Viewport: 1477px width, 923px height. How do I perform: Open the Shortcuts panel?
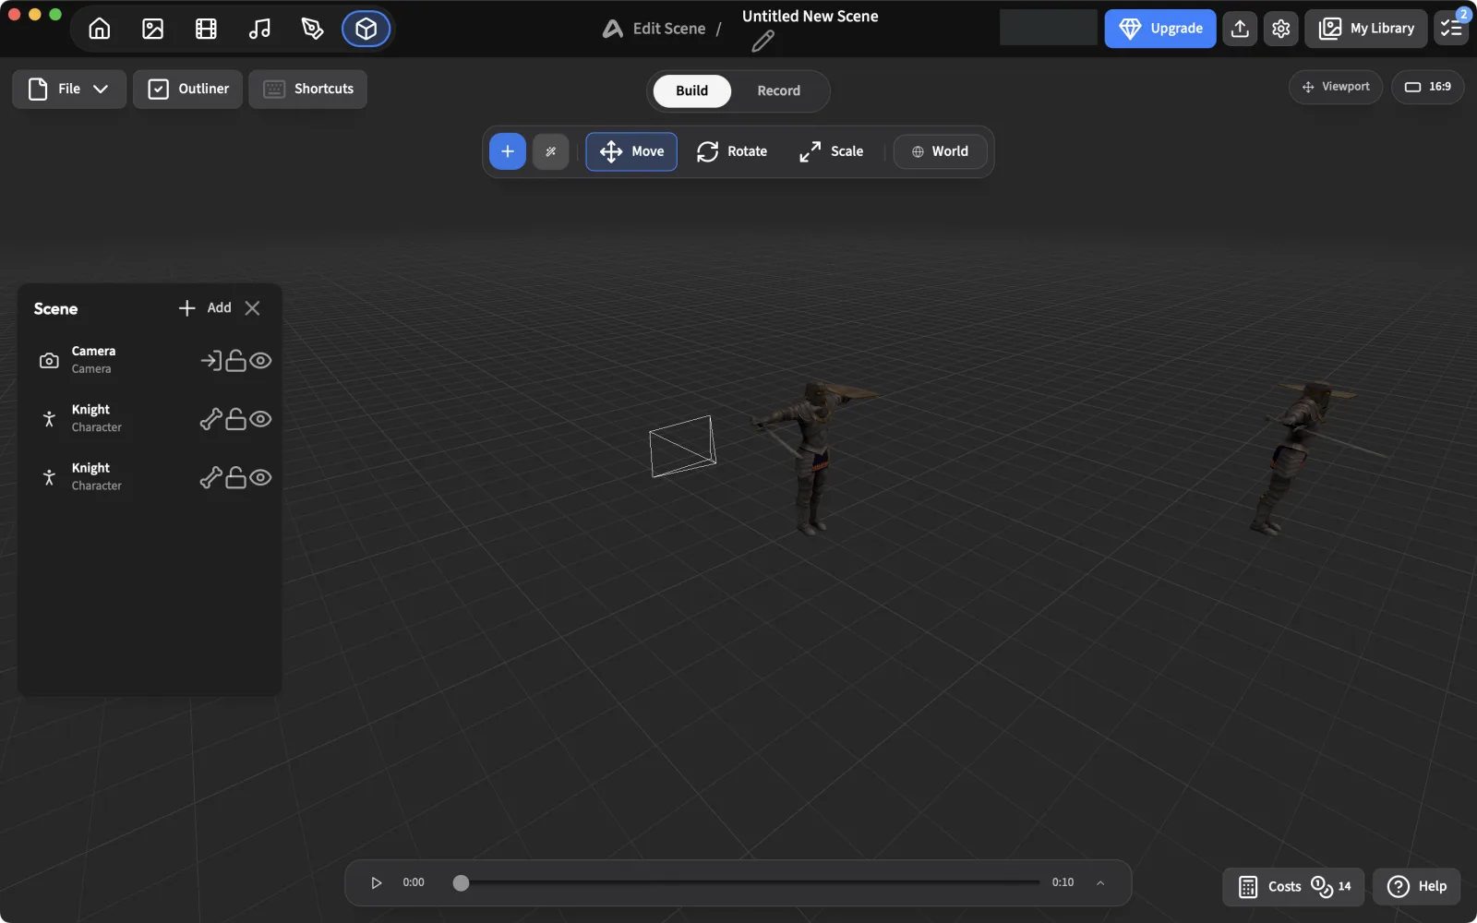coord(308,89)
